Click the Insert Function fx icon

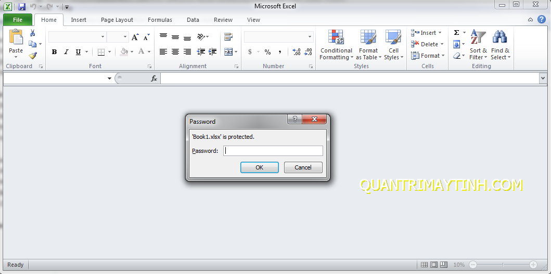154,79
